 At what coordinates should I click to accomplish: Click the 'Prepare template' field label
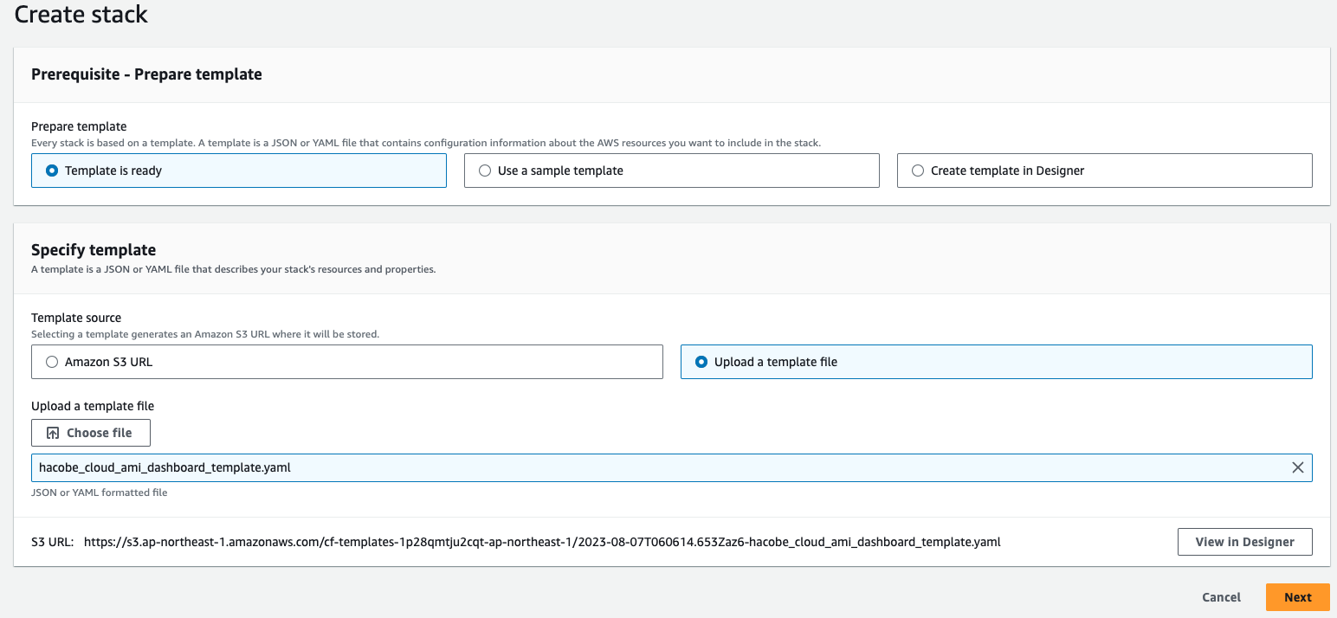79,126
